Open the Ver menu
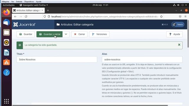Screen dimensions: 189x106 (x=12, y=1)
